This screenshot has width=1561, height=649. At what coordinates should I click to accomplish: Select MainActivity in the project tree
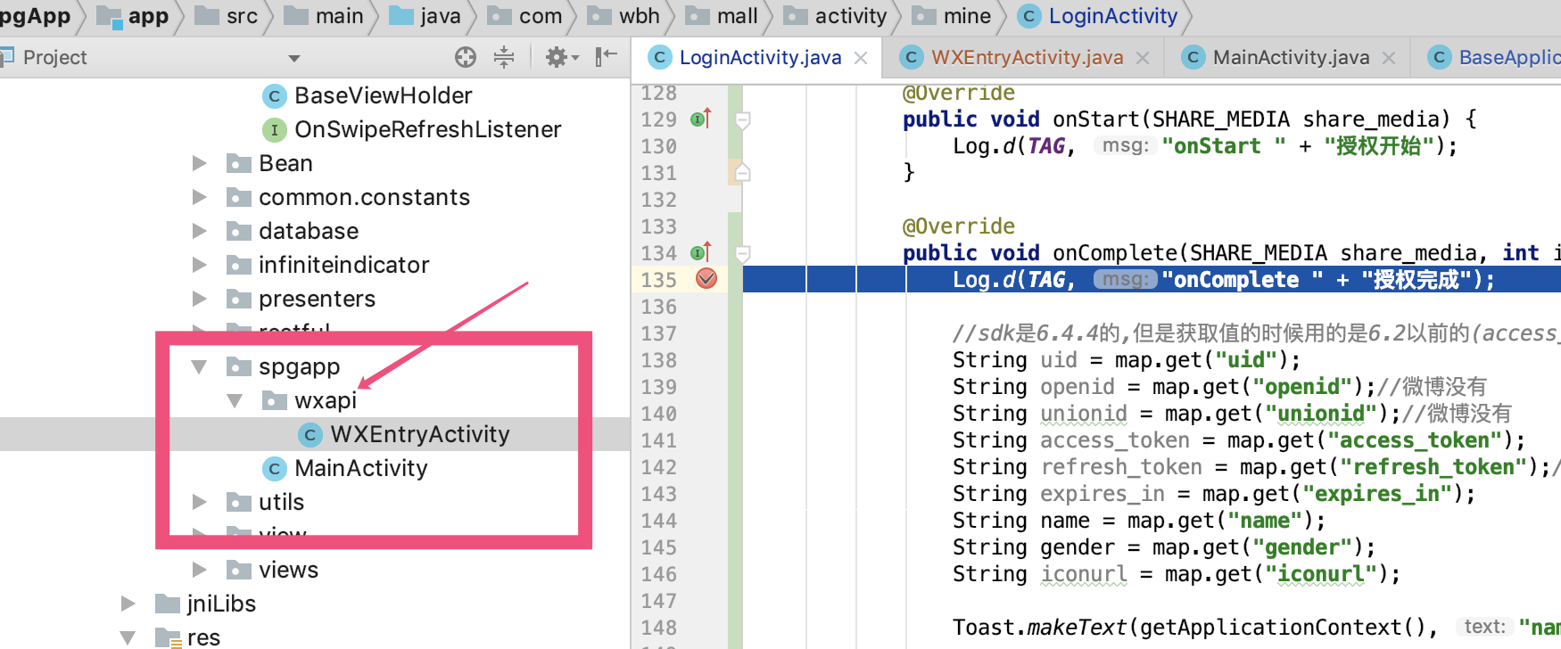pos(361,469)
